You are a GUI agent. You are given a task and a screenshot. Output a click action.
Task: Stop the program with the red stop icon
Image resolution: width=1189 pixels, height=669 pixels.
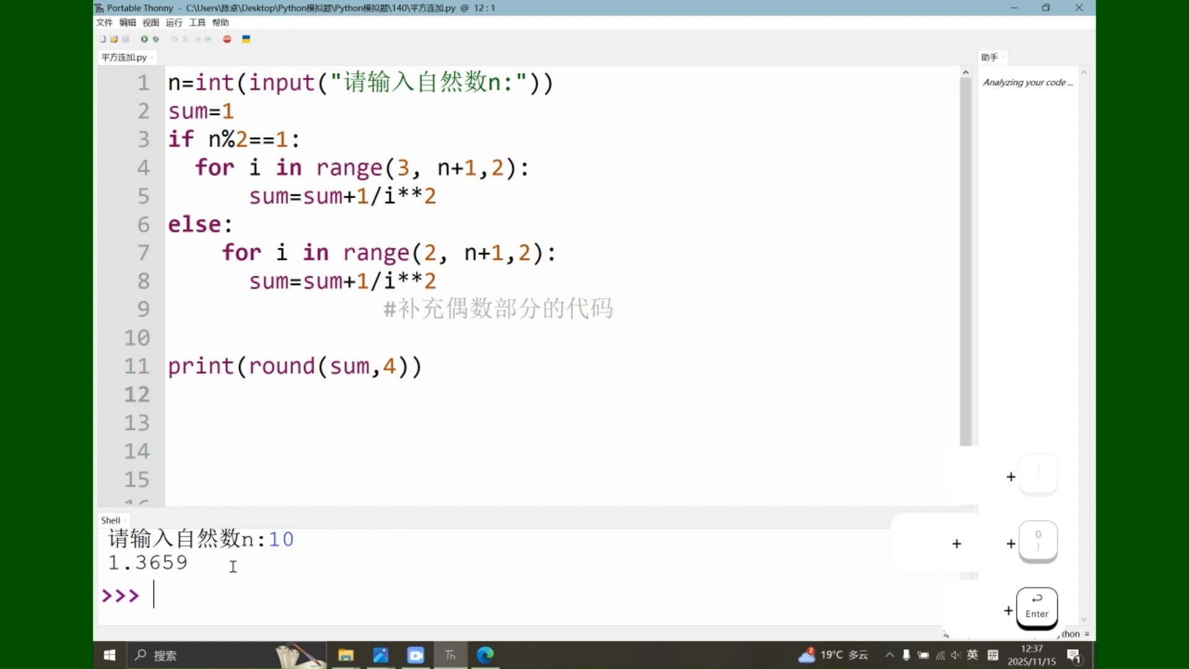tap(227, 39)
